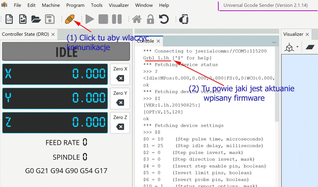Click the "Grbl 1.1h" console line

(177, 58)
